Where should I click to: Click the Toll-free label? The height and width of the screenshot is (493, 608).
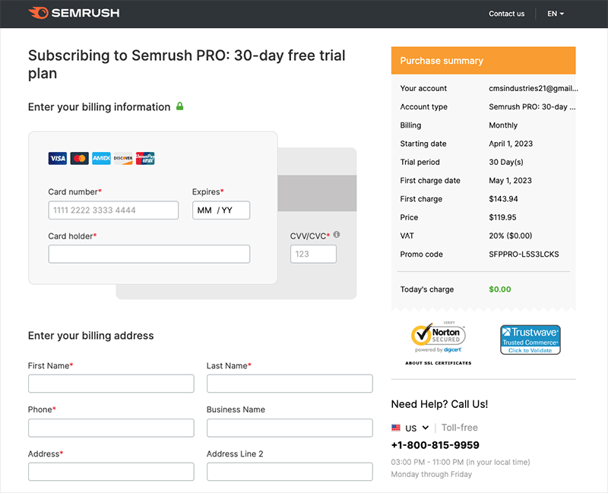click(460, 428)
